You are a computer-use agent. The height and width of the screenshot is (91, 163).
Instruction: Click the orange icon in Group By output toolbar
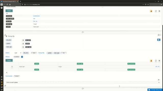[x=151, y=61]
